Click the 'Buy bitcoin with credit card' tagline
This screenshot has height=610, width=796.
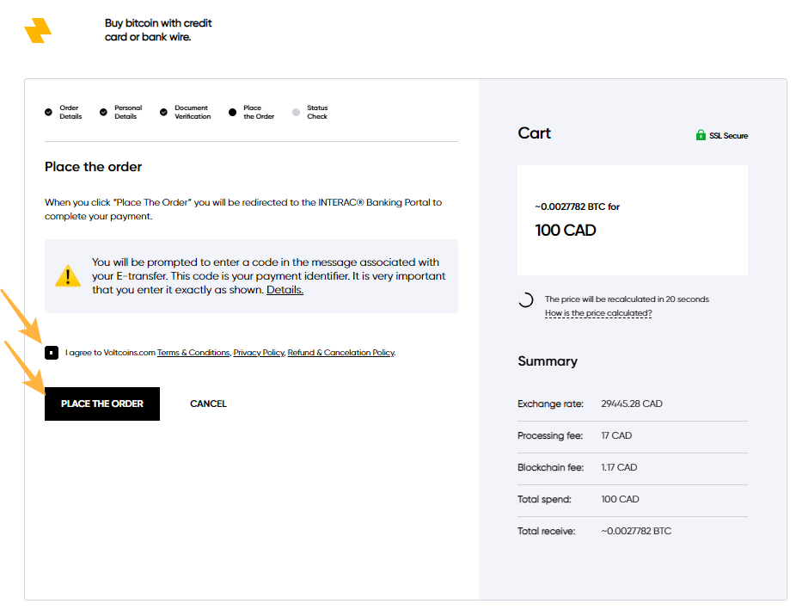pos(158,30)
